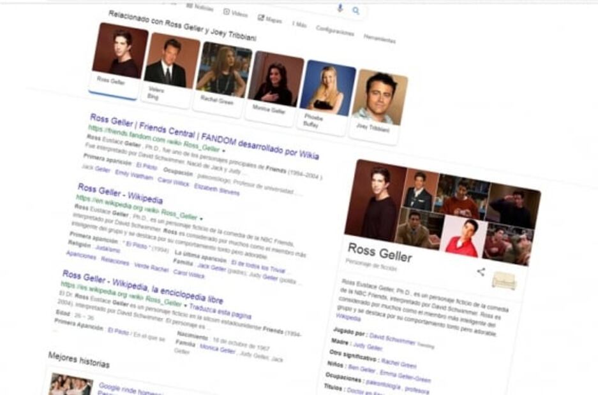The height and width of the screenshot is (395, 598).
Task: Open the Noticias tab
Action: pos(200,6)
